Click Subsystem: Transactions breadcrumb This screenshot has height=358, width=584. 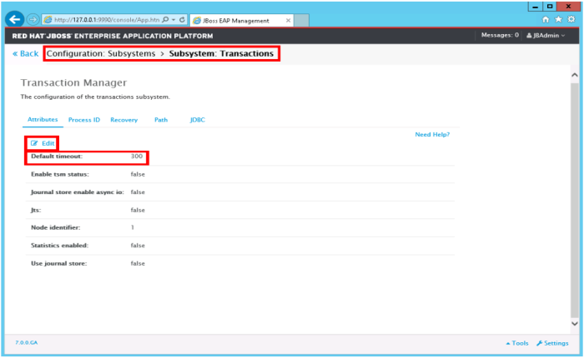click(221, 53)
